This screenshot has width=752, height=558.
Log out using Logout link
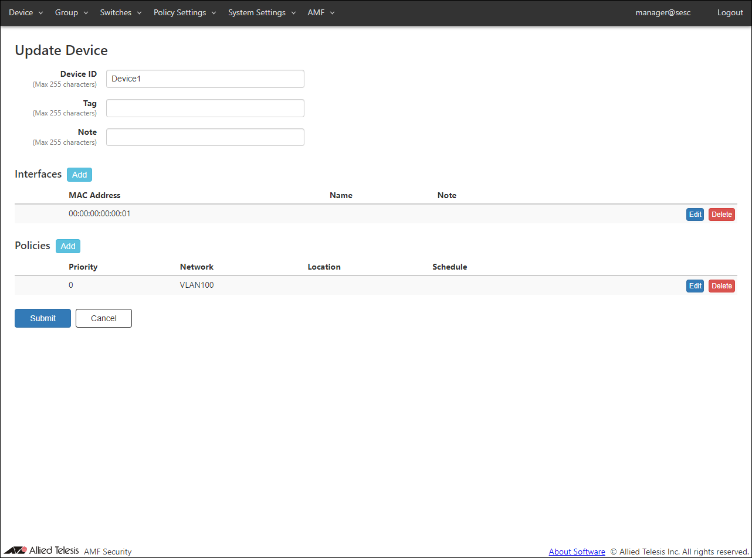pos(730,12)
